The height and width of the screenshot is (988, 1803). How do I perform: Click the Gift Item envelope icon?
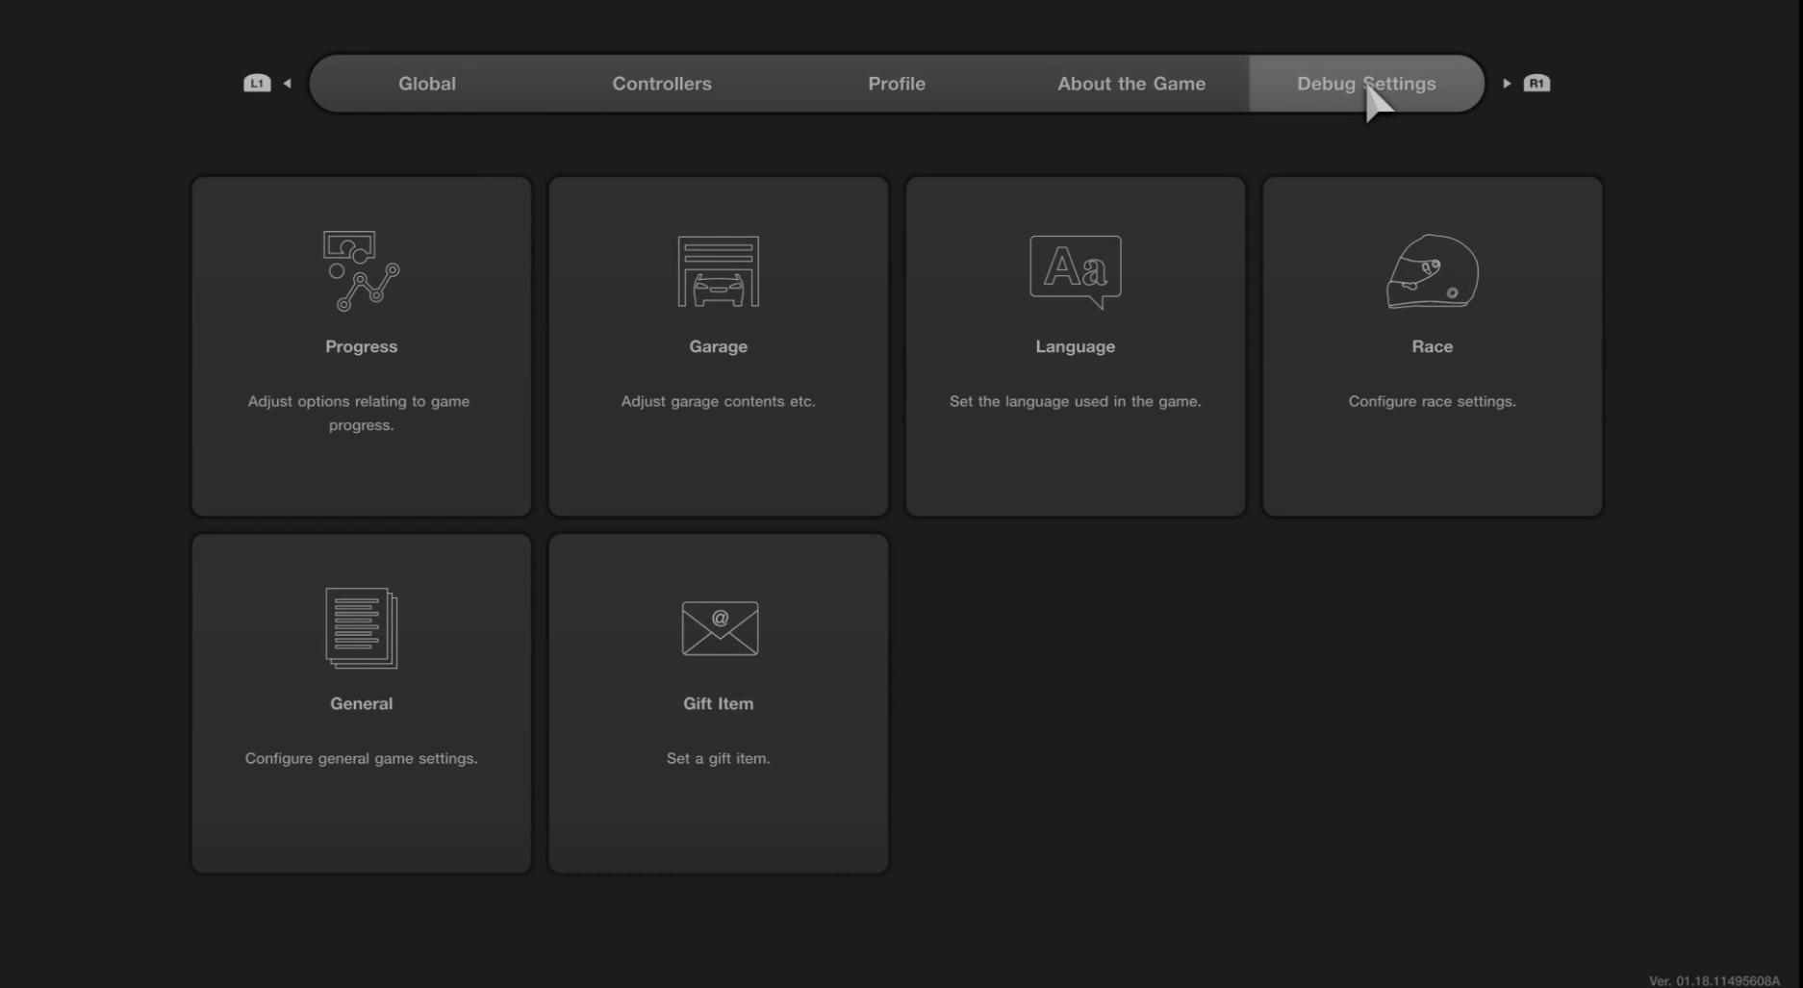(719, 628)
